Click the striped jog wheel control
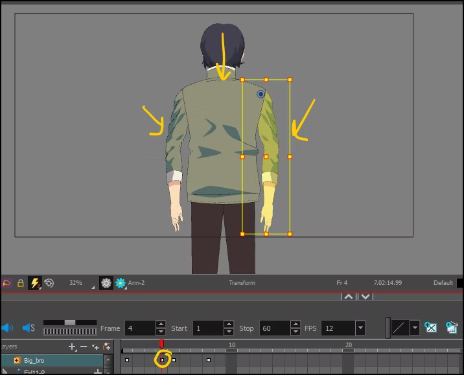Image resolution: width=464 pixels, height=375 pixels. point(70,332)
